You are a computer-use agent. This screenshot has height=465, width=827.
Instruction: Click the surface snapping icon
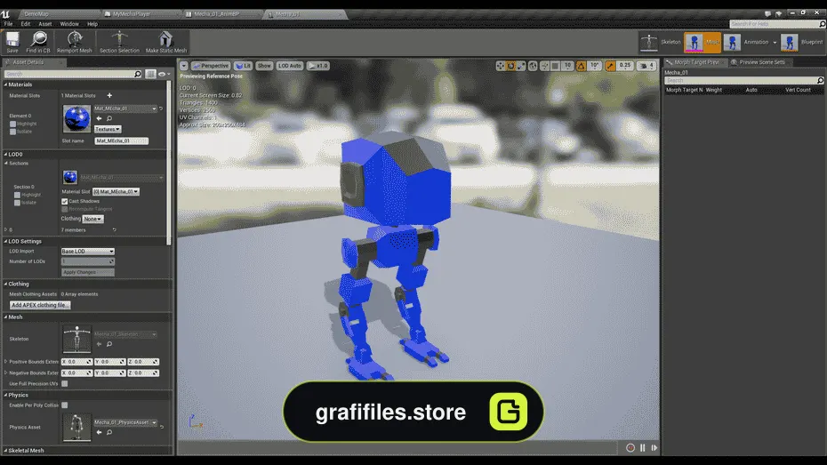544,66
